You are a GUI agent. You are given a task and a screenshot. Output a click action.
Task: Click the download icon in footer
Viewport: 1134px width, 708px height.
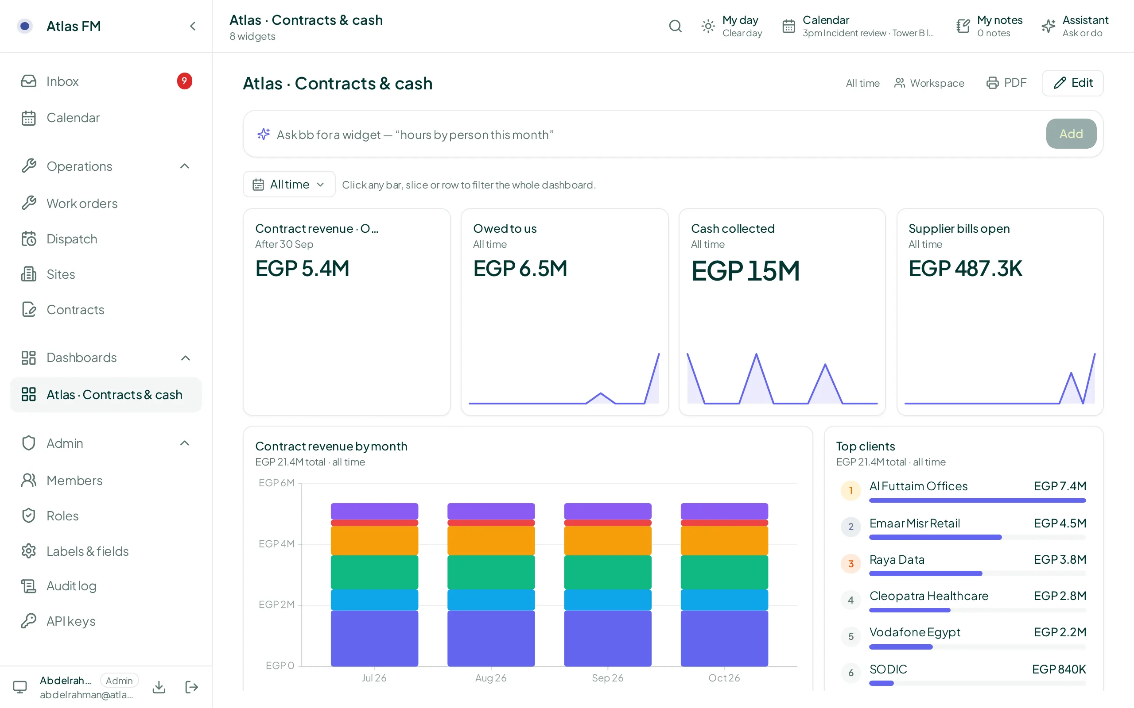point(159,687)
